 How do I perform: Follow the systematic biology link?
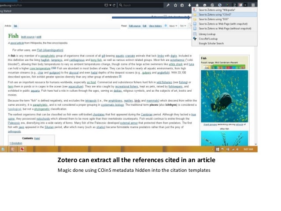coord(112,105)
